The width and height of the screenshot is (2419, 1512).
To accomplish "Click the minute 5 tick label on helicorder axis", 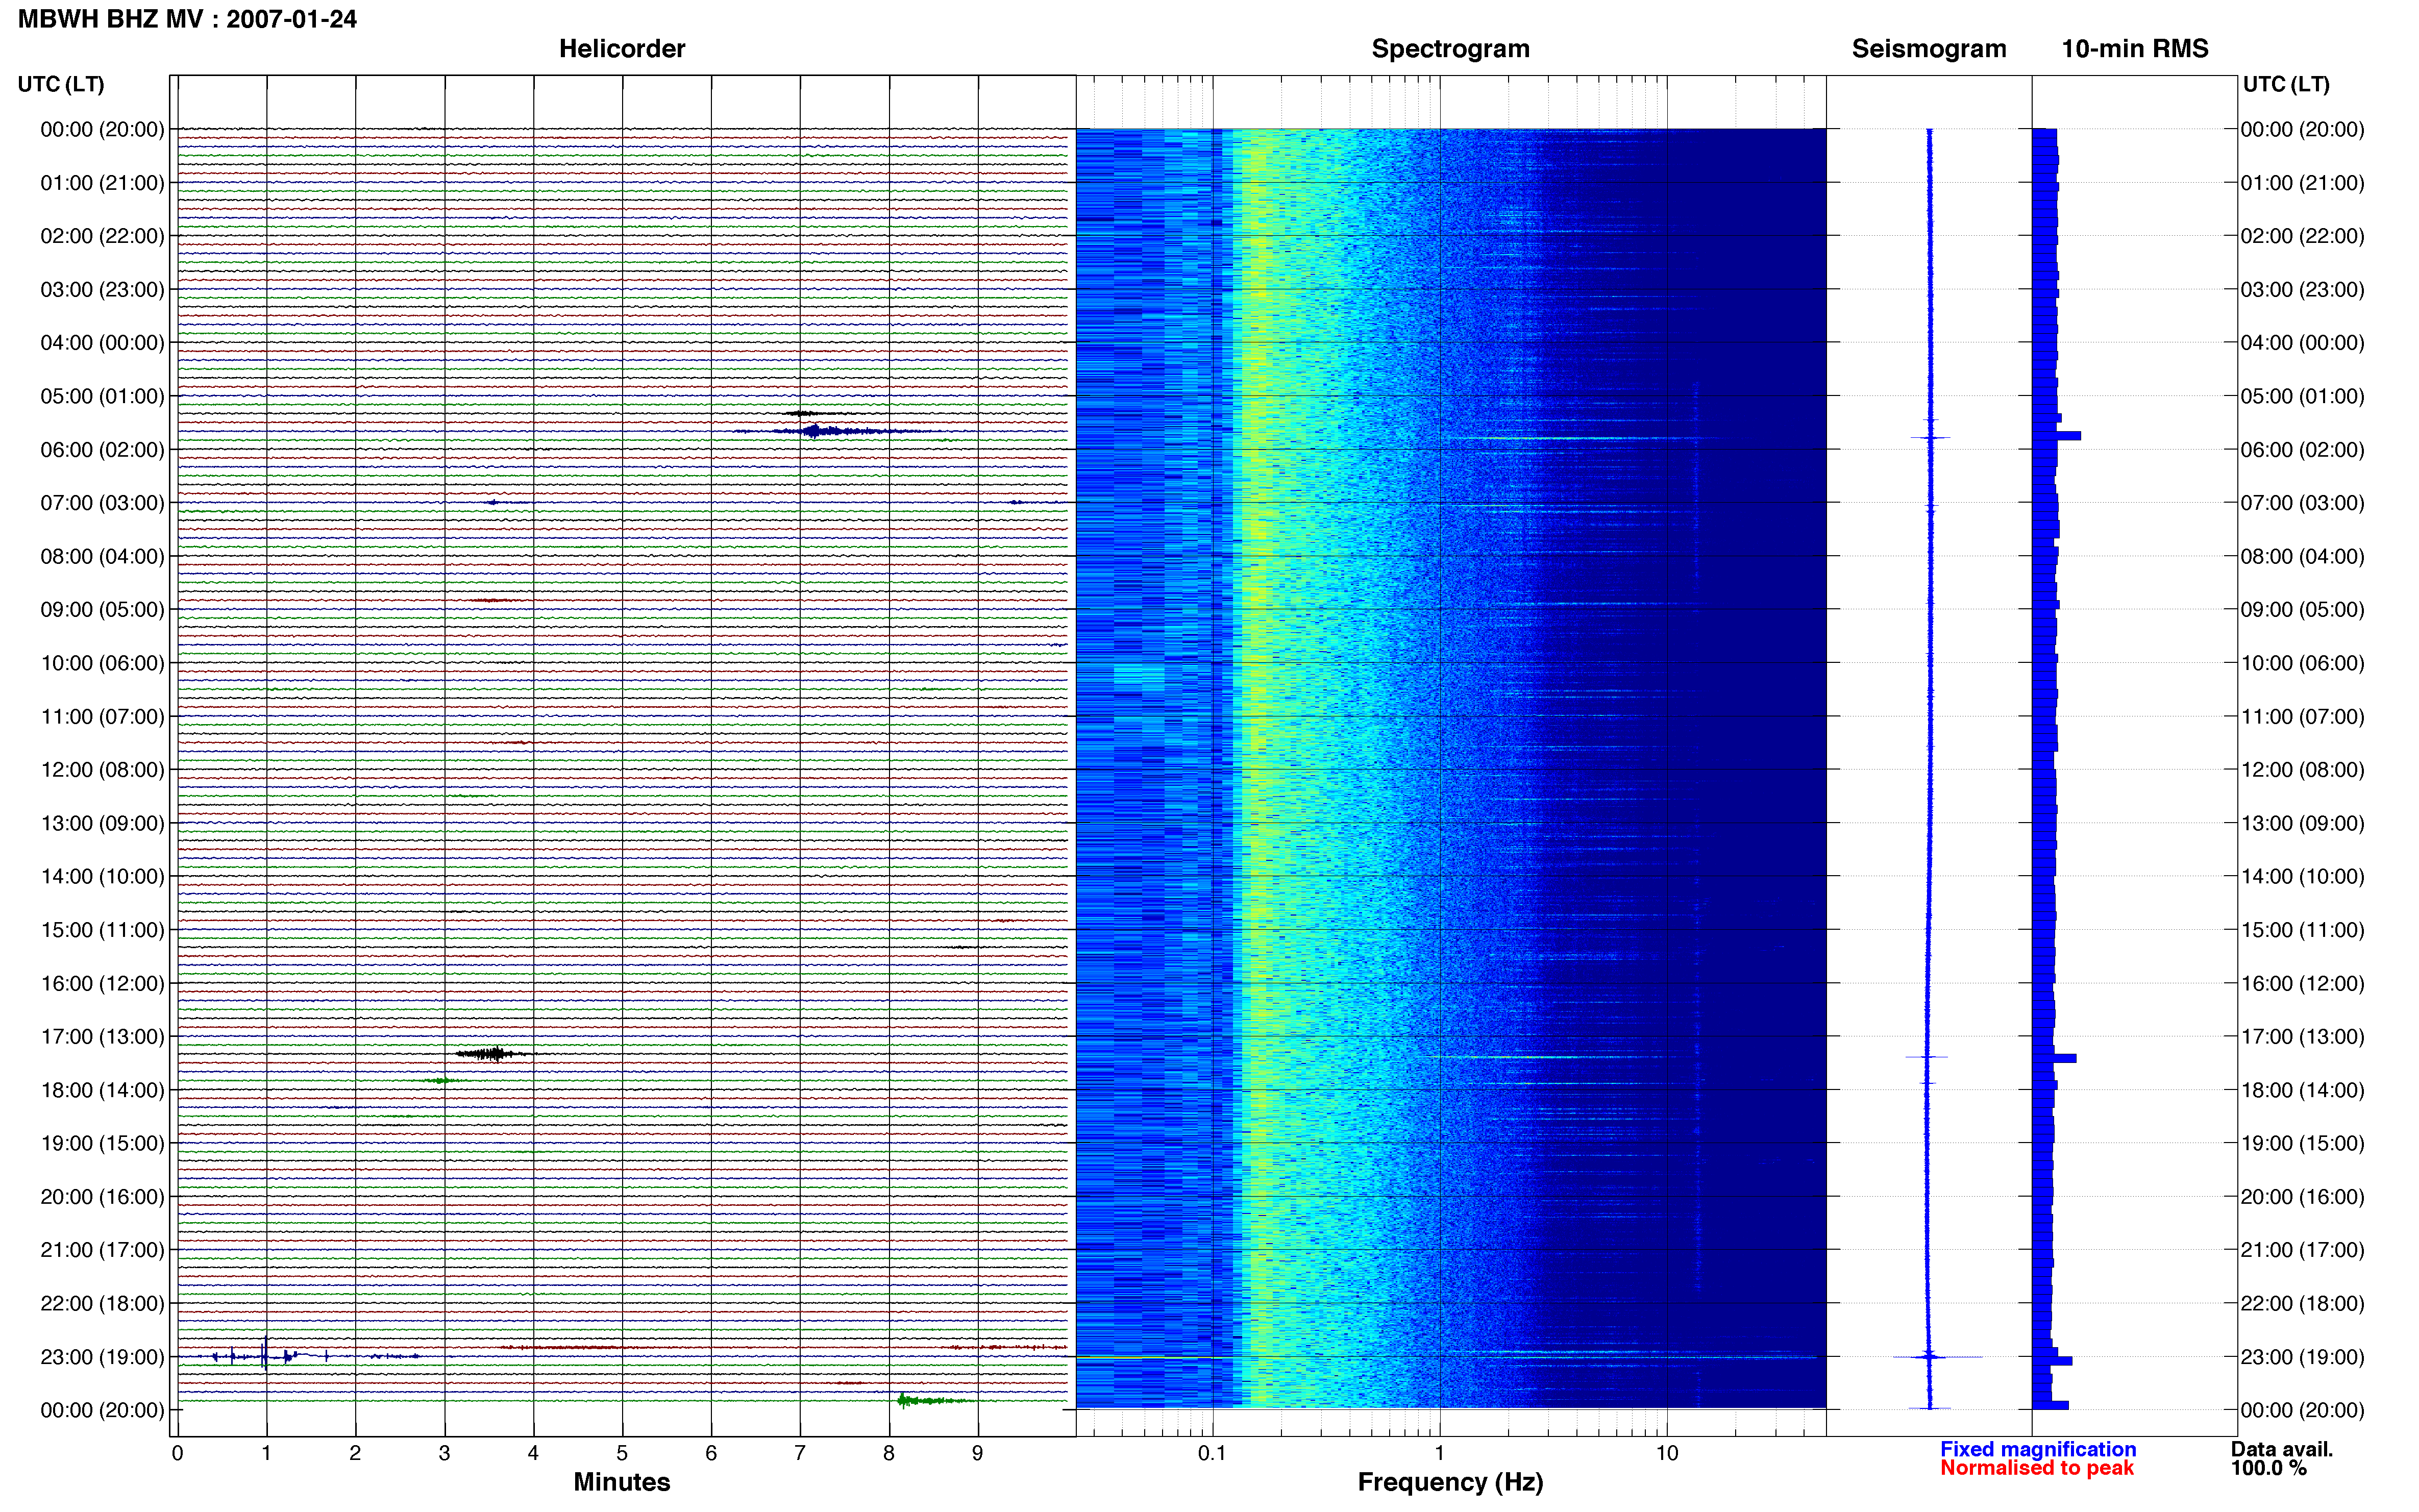I will [622, 1453].
